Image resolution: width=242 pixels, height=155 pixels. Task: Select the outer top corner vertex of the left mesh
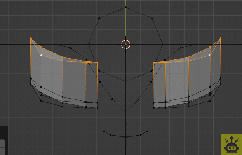[31, 38]
